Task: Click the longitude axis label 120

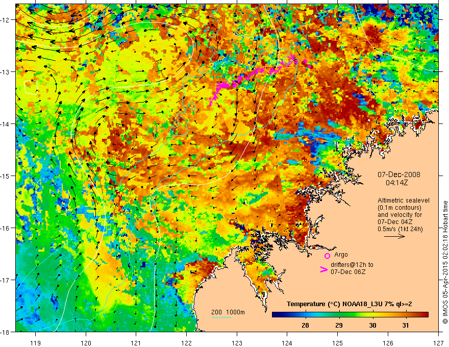Action: coord(86,343)
